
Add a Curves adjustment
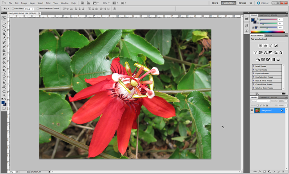pos(271,45)
